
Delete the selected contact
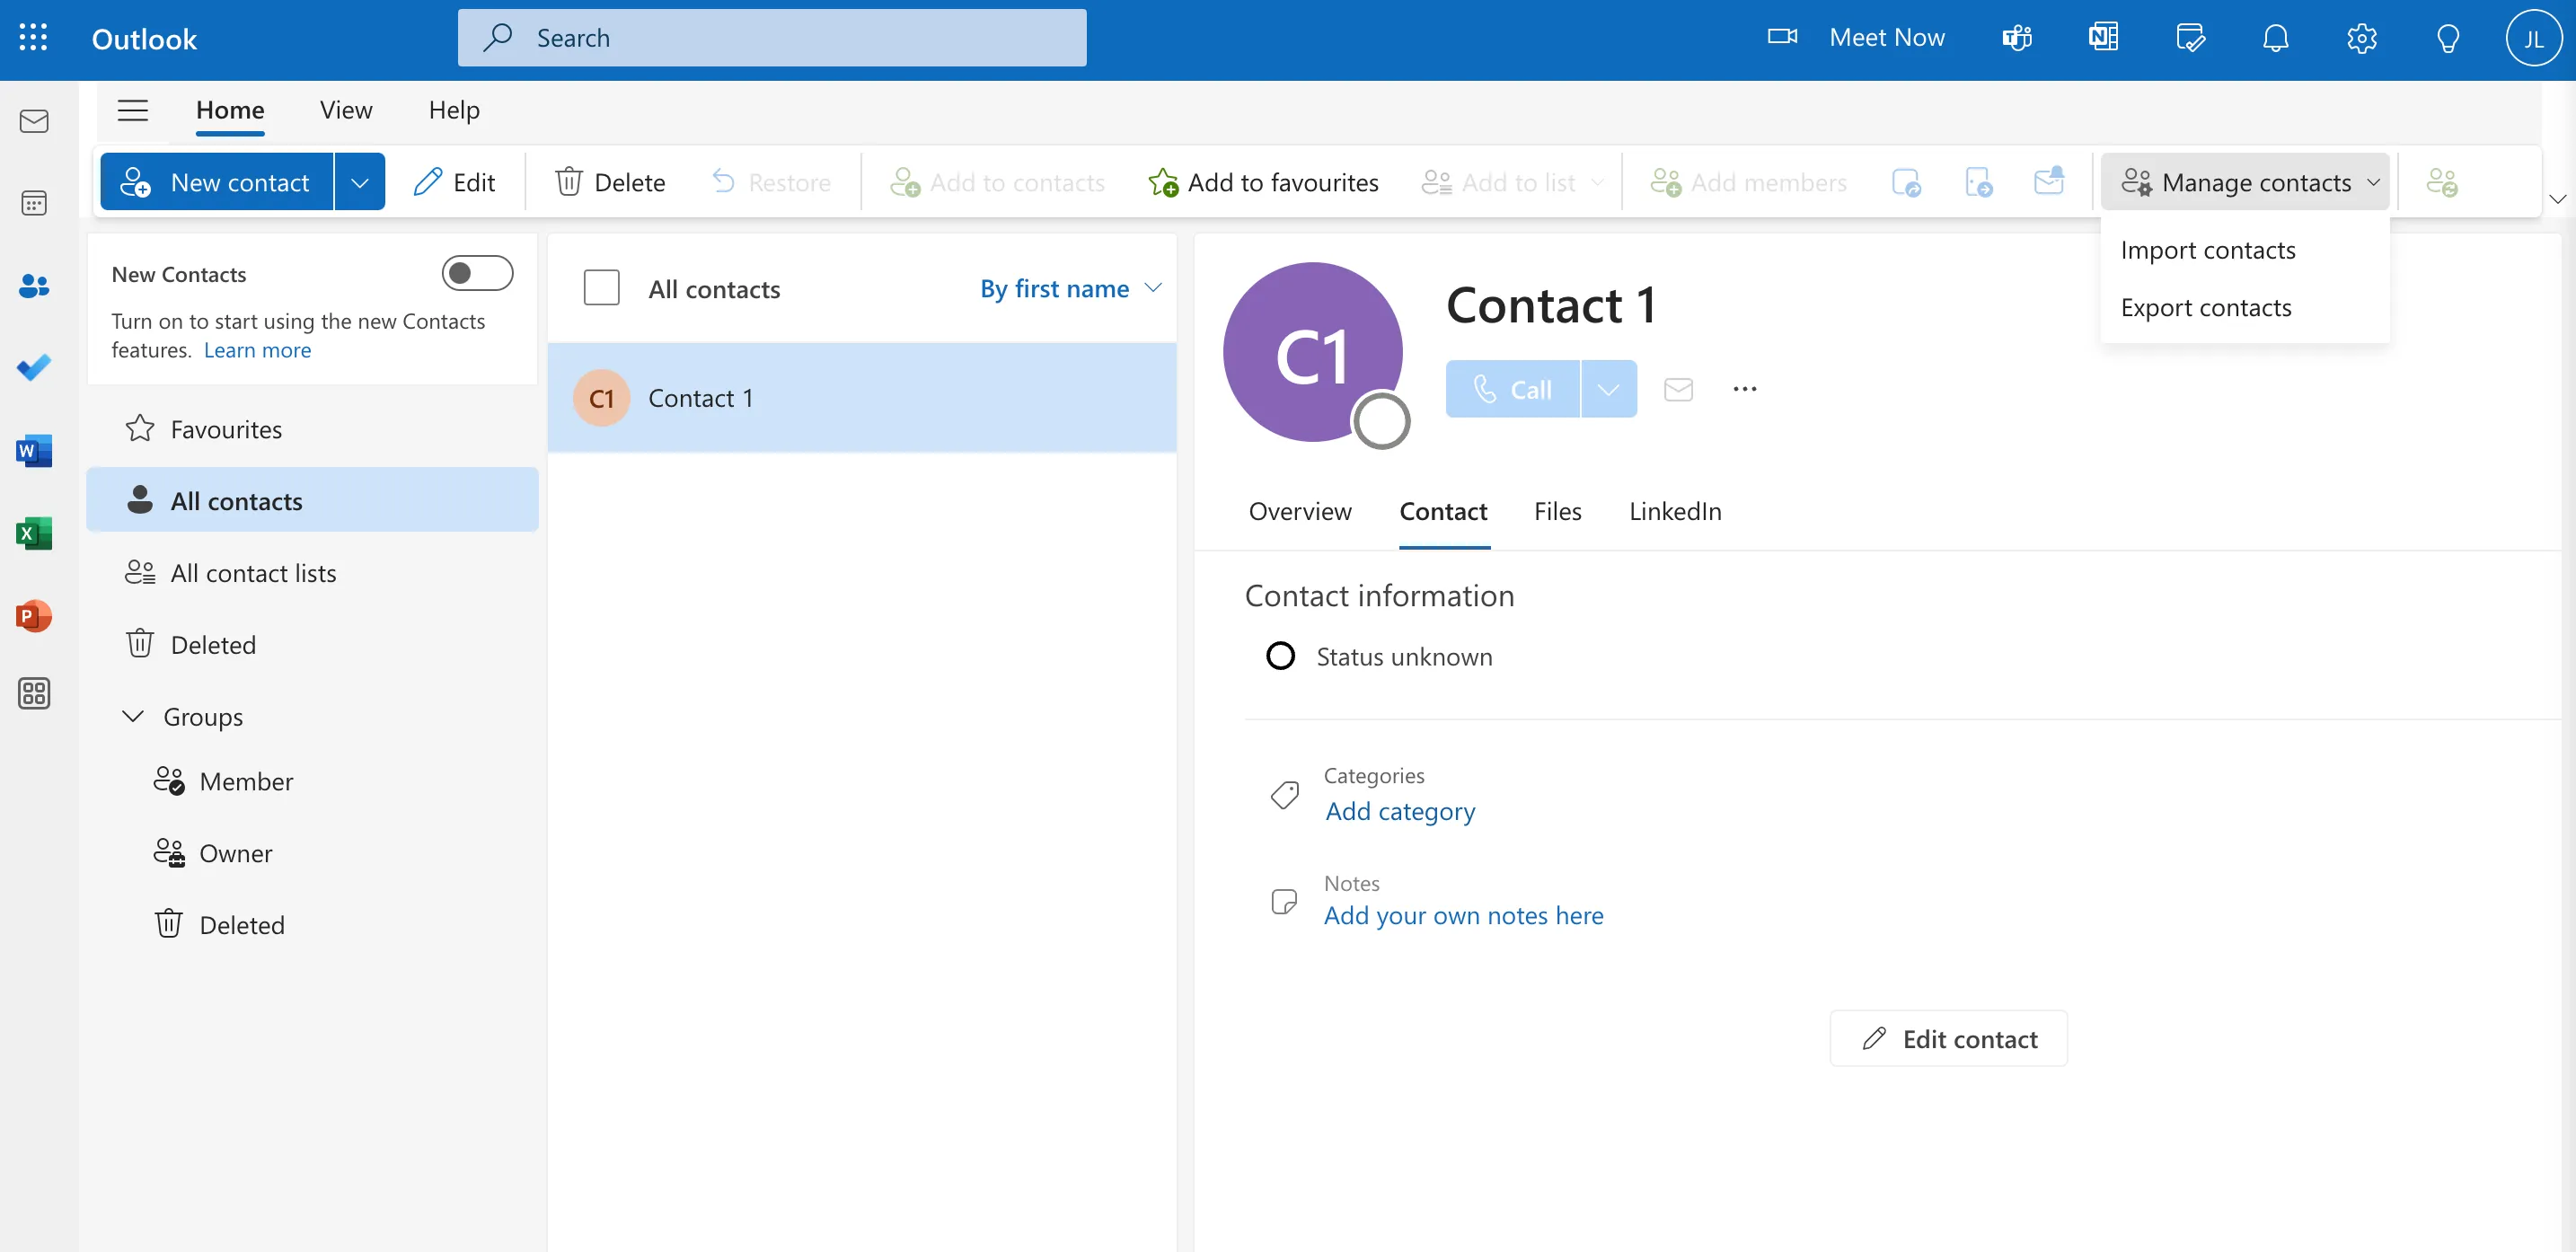610,182
